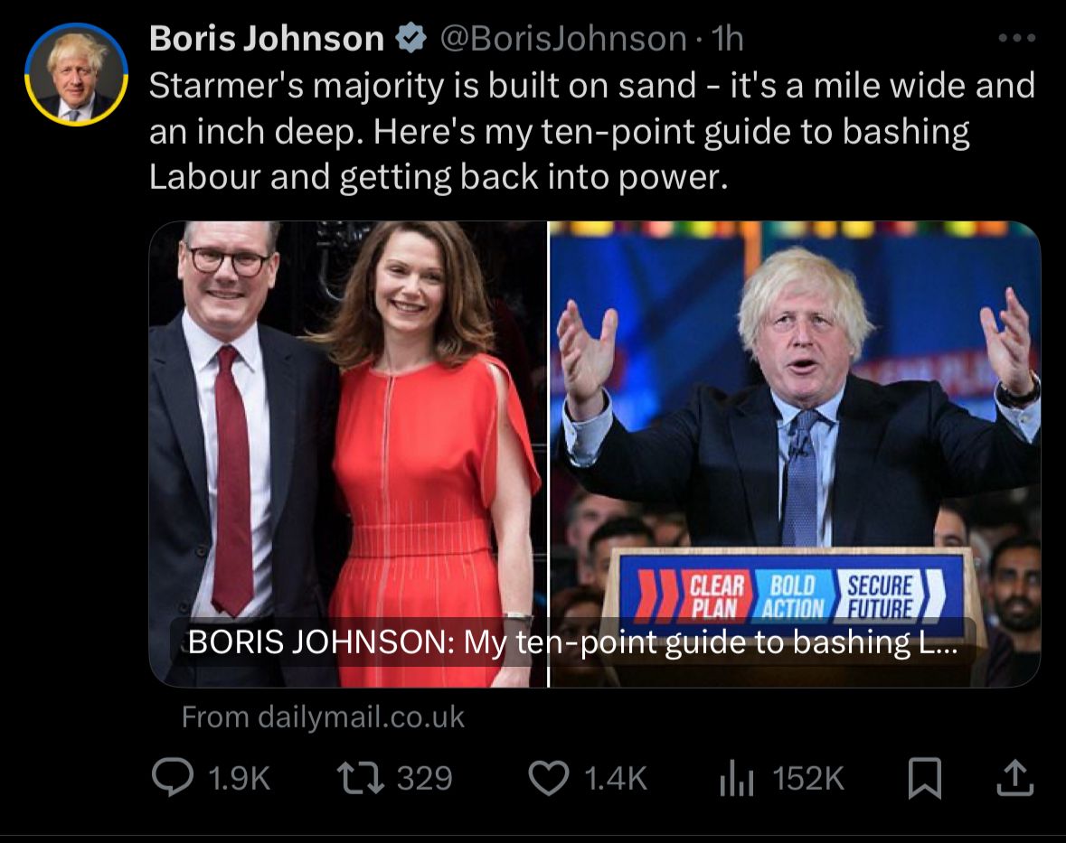Image resolution: width=1066 pixels, height=843 pixels.
Task: Open view analytics bar chart icon
Action: click(x=737, y=779)
